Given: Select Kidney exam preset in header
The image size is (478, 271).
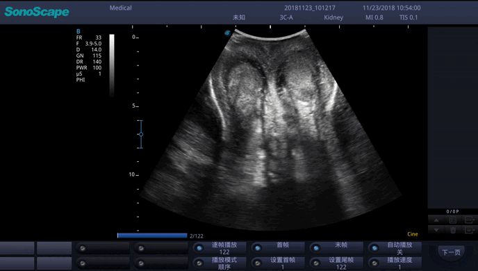Looking at the screenshot, I should [333, 17].
